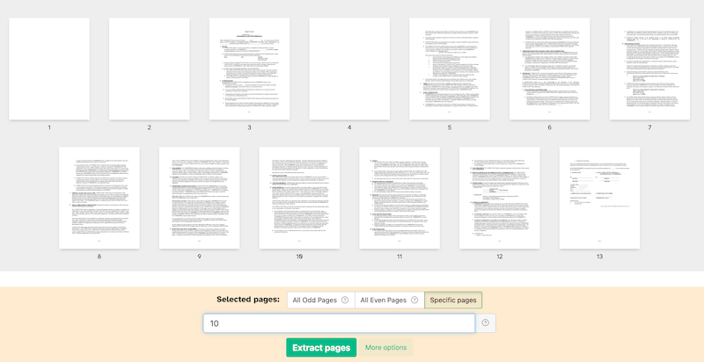704x362 pixels.
Task: Select page 3 thumbnail
Action: [249, 69]
